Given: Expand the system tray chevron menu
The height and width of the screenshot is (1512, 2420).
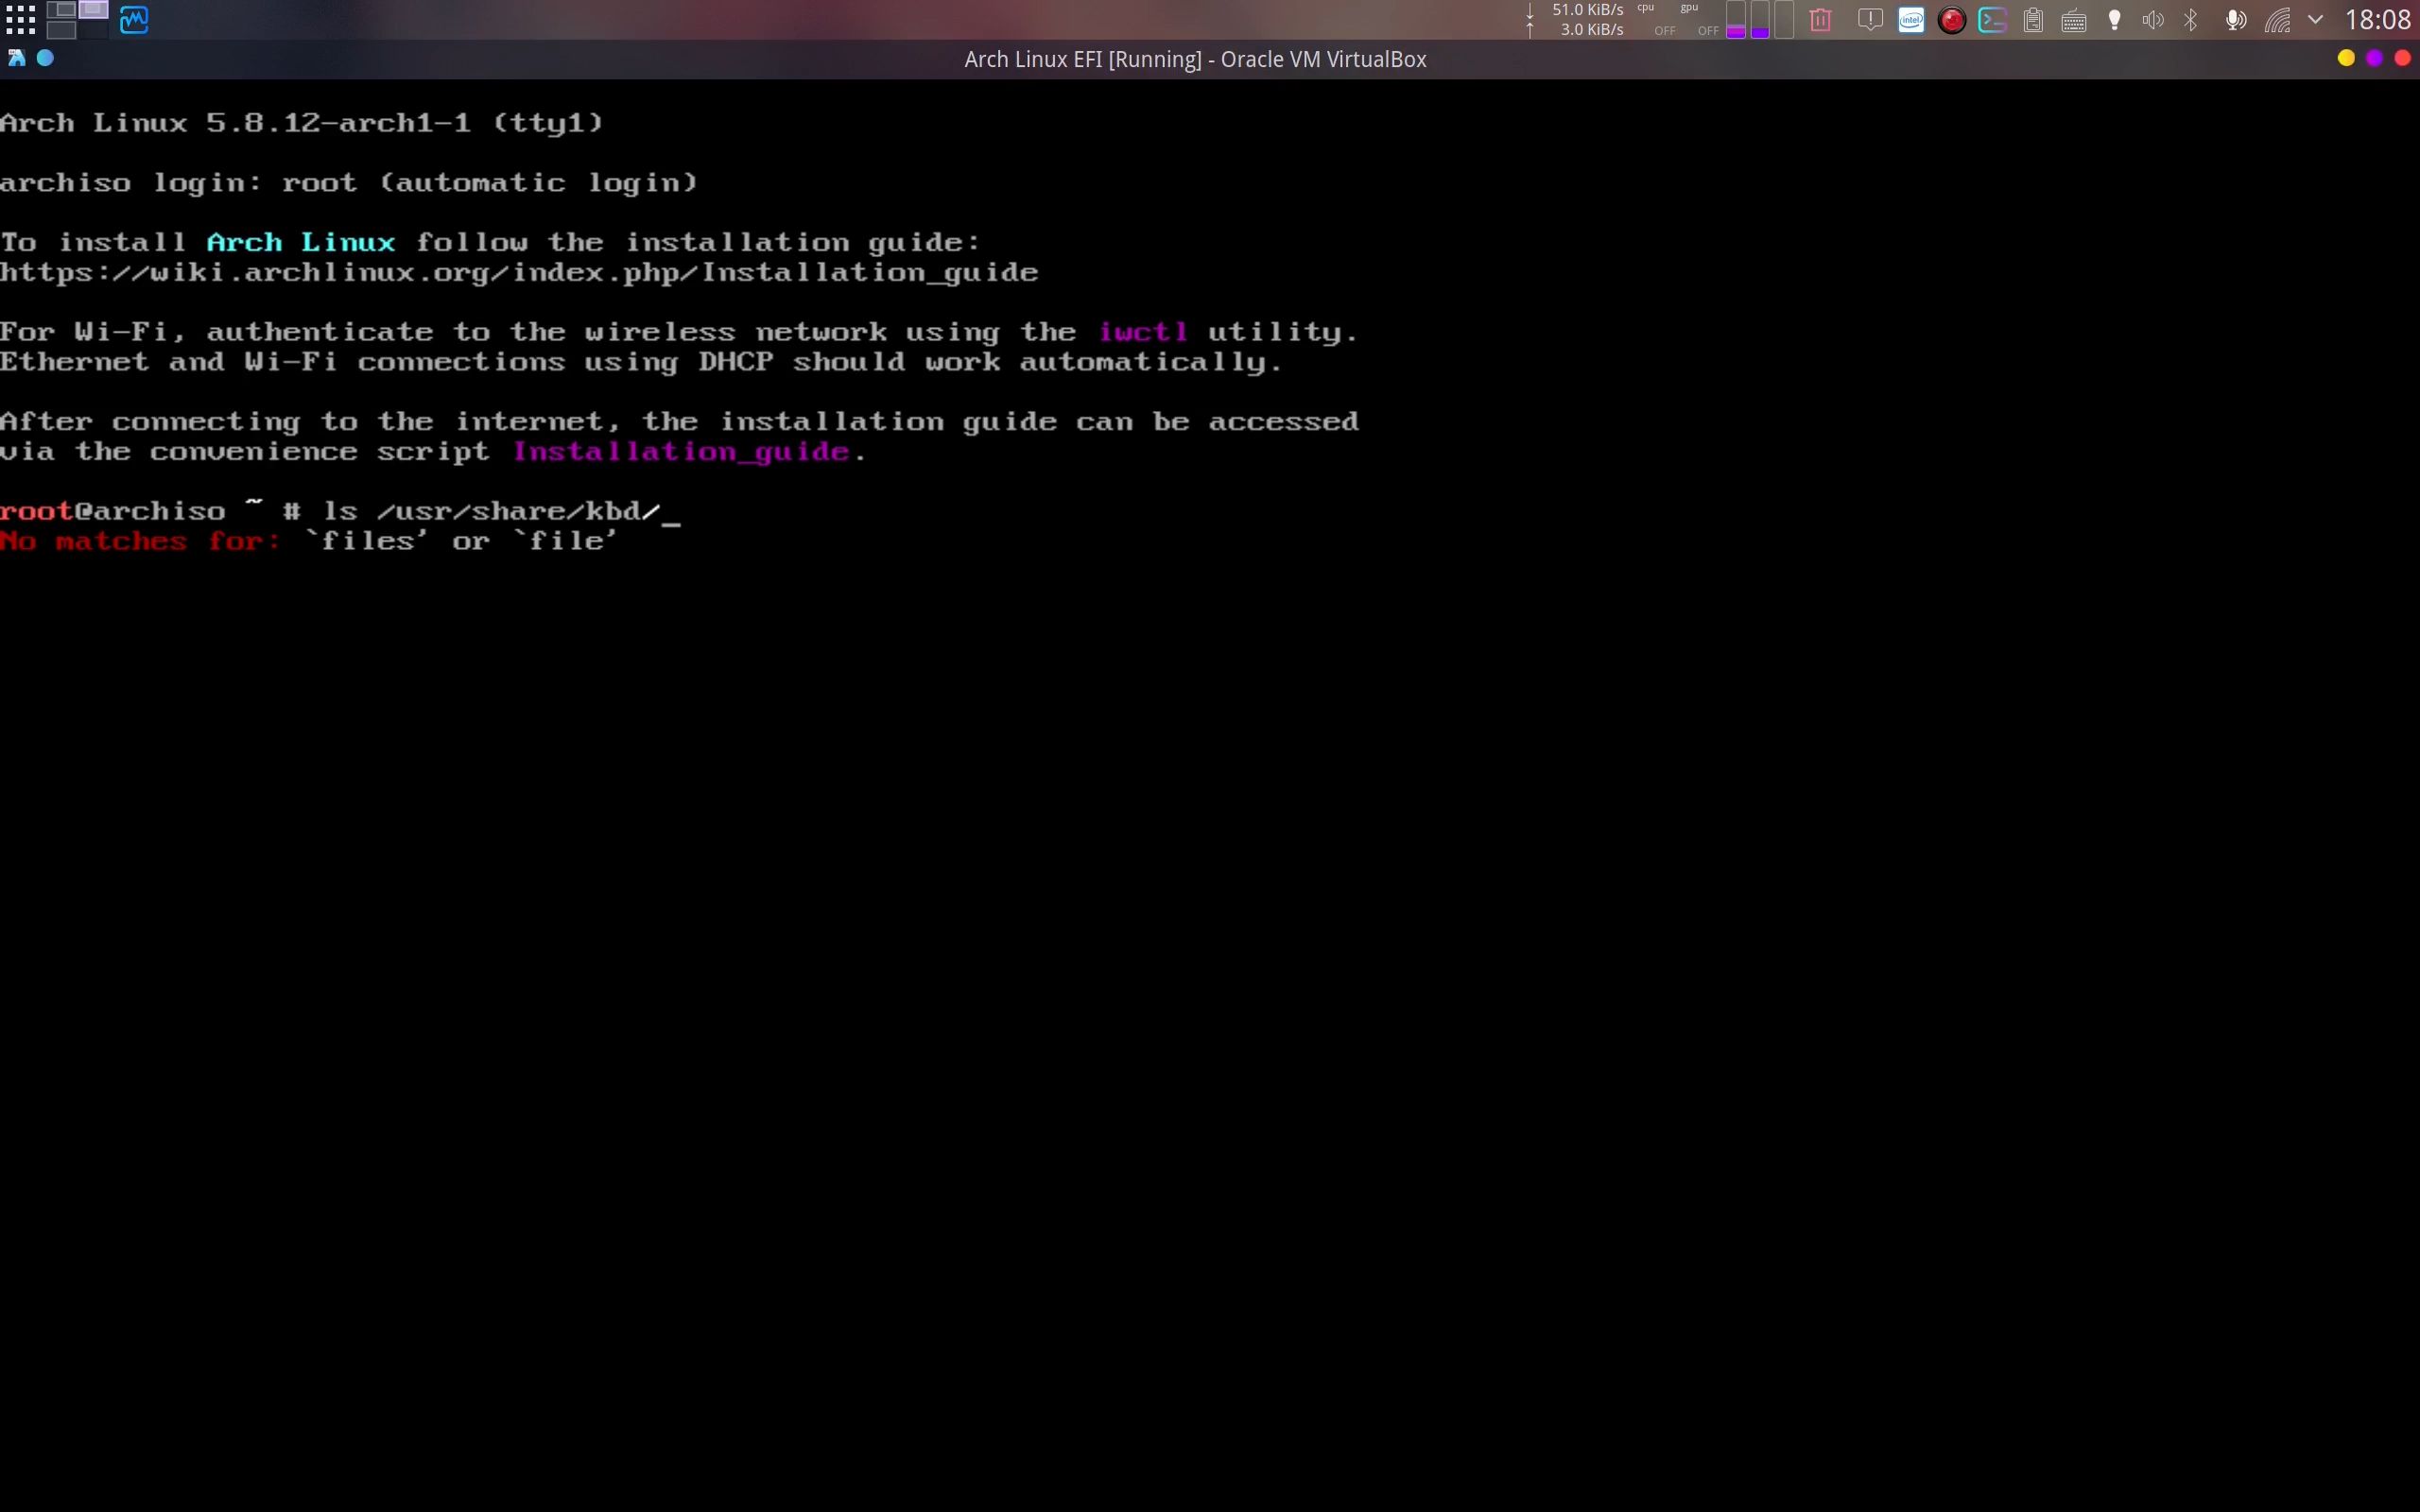Looking at the screenshot, I should [x=2316, y=20].
